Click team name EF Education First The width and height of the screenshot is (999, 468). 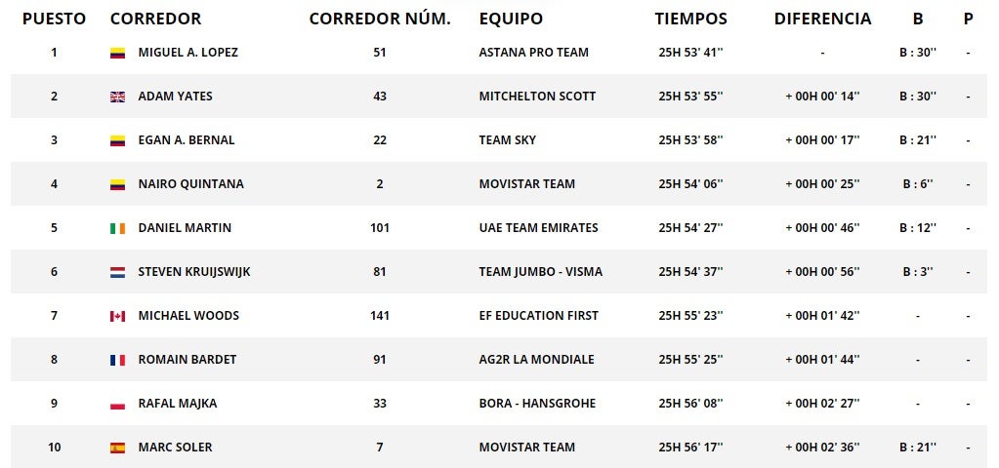click(538, 316)
